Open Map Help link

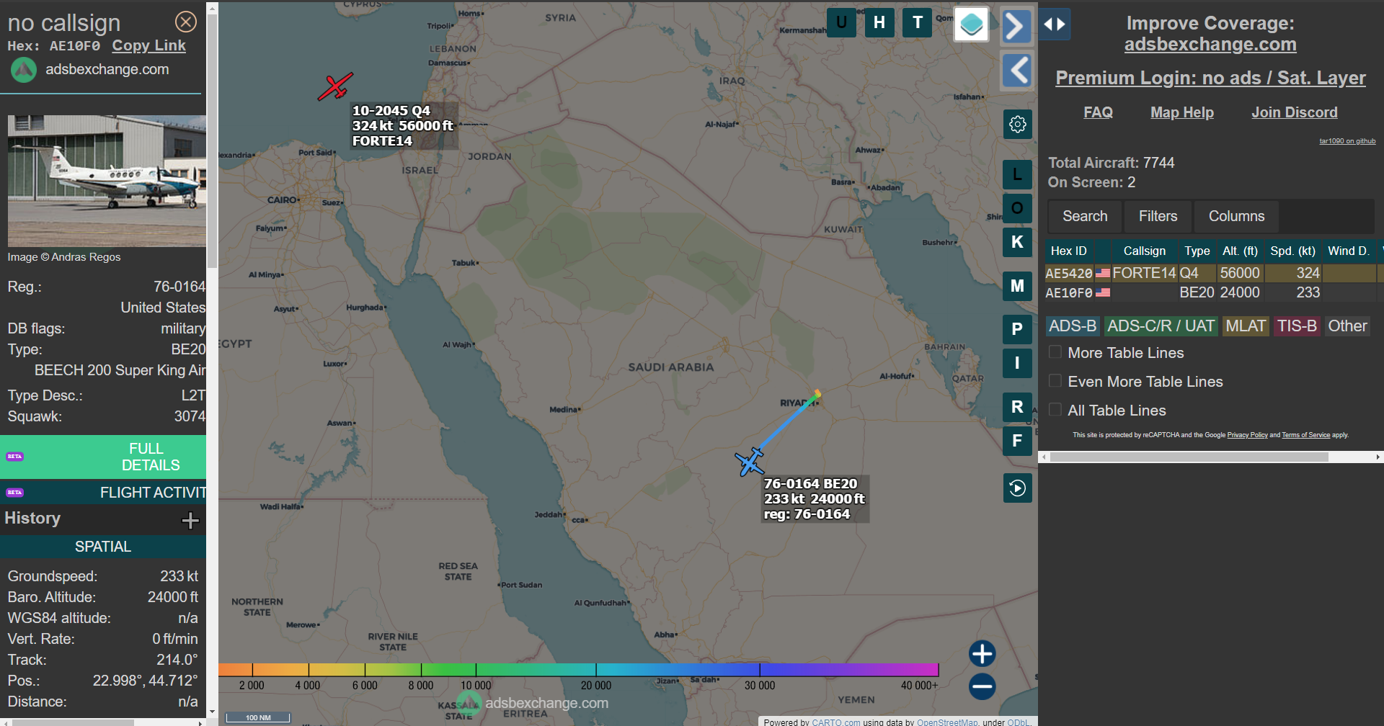coord(1182,112)
